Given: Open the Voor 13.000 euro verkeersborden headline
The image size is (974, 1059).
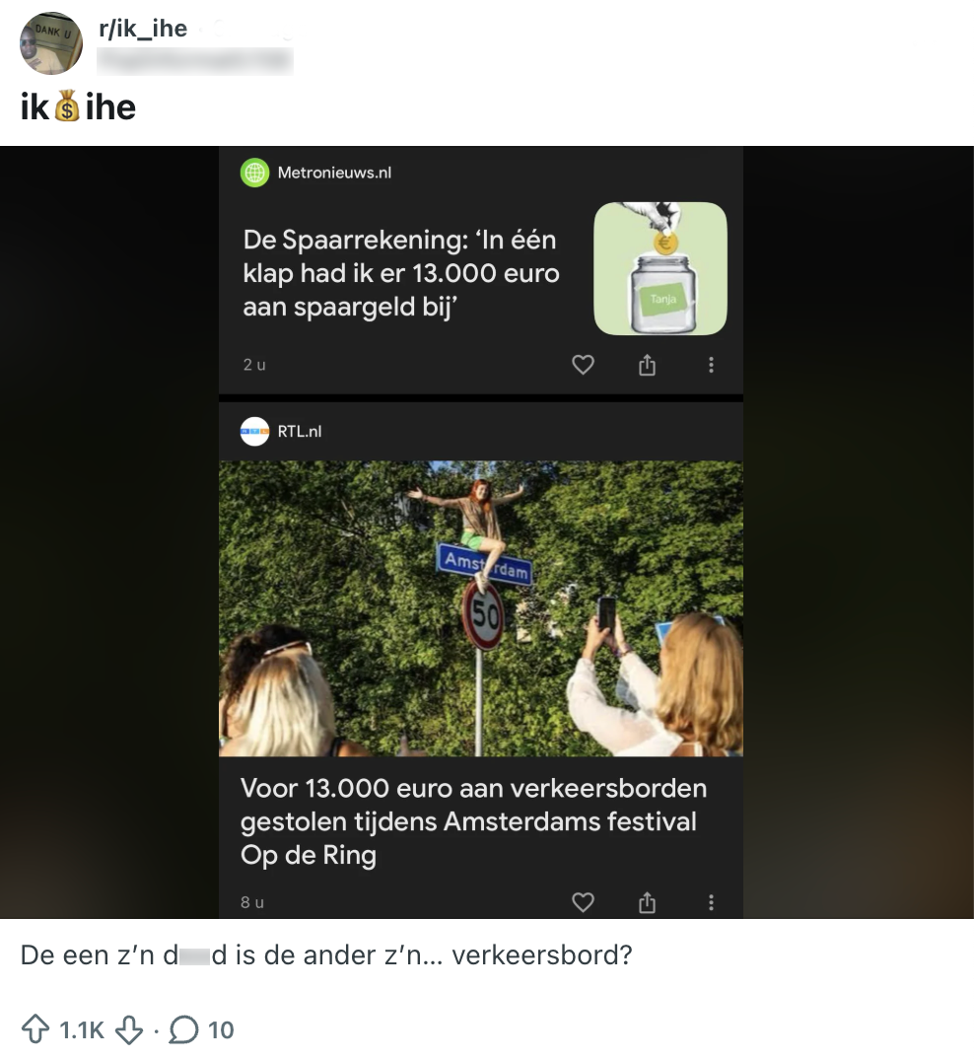Looking at the screenshot, I should [x=473, y=821].
